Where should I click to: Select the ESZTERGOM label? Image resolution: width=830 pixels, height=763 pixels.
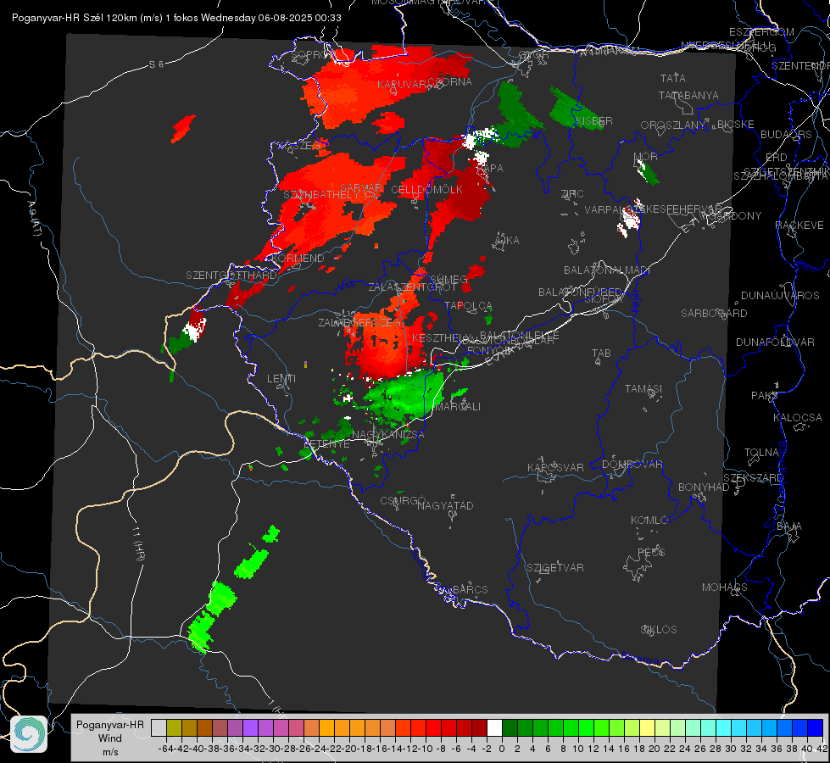761,31
